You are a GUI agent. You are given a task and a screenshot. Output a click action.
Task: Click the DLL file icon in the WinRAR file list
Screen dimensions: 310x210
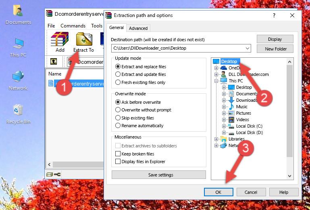(x=51, y=83)
